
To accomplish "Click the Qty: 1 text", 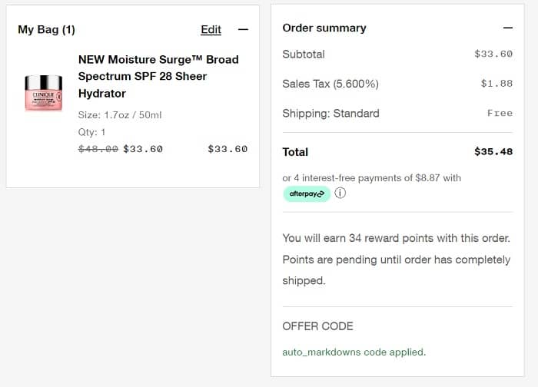I will click(x=92, y=132).
